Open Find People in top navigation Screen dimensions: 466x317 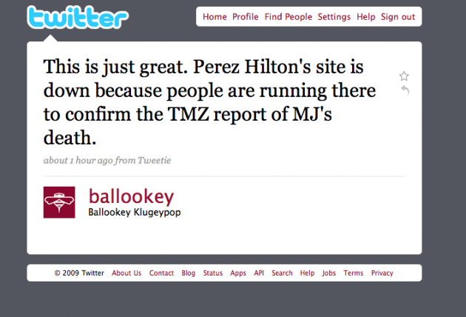(x=288, y=17)
